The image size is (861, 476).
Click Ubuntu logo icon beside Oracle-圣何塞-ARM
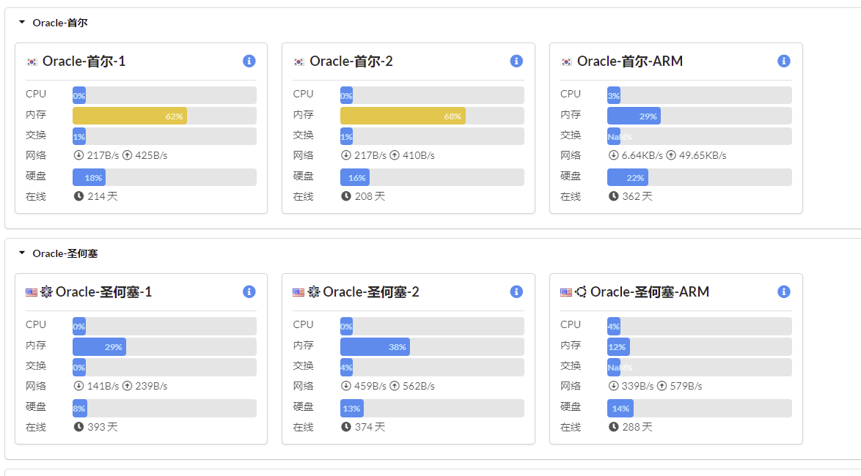581,292
